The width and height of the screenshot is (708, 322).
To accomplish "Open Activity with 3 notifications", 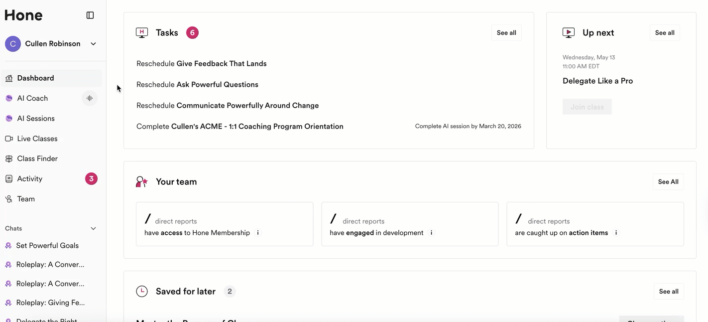I will pos(30,179).
